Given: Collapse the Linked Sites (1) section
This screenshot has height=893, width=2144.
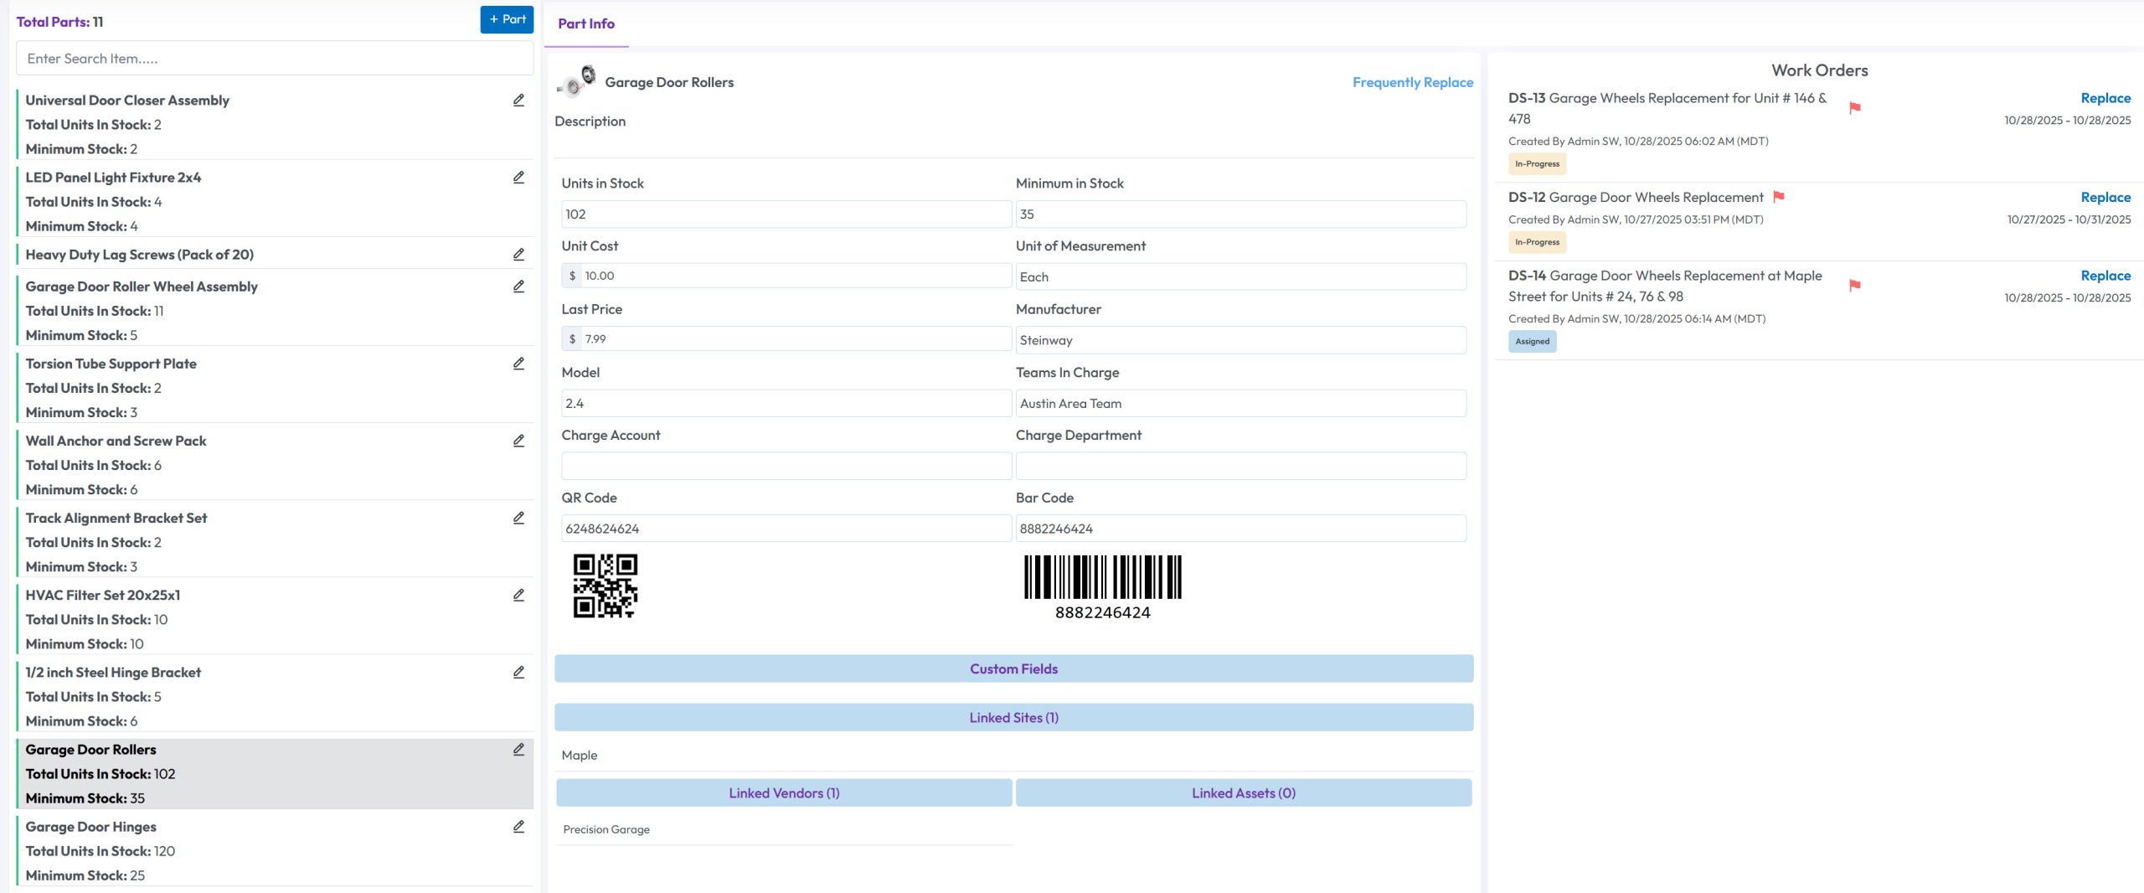Looking at the screenshot, I should 1013,718.
